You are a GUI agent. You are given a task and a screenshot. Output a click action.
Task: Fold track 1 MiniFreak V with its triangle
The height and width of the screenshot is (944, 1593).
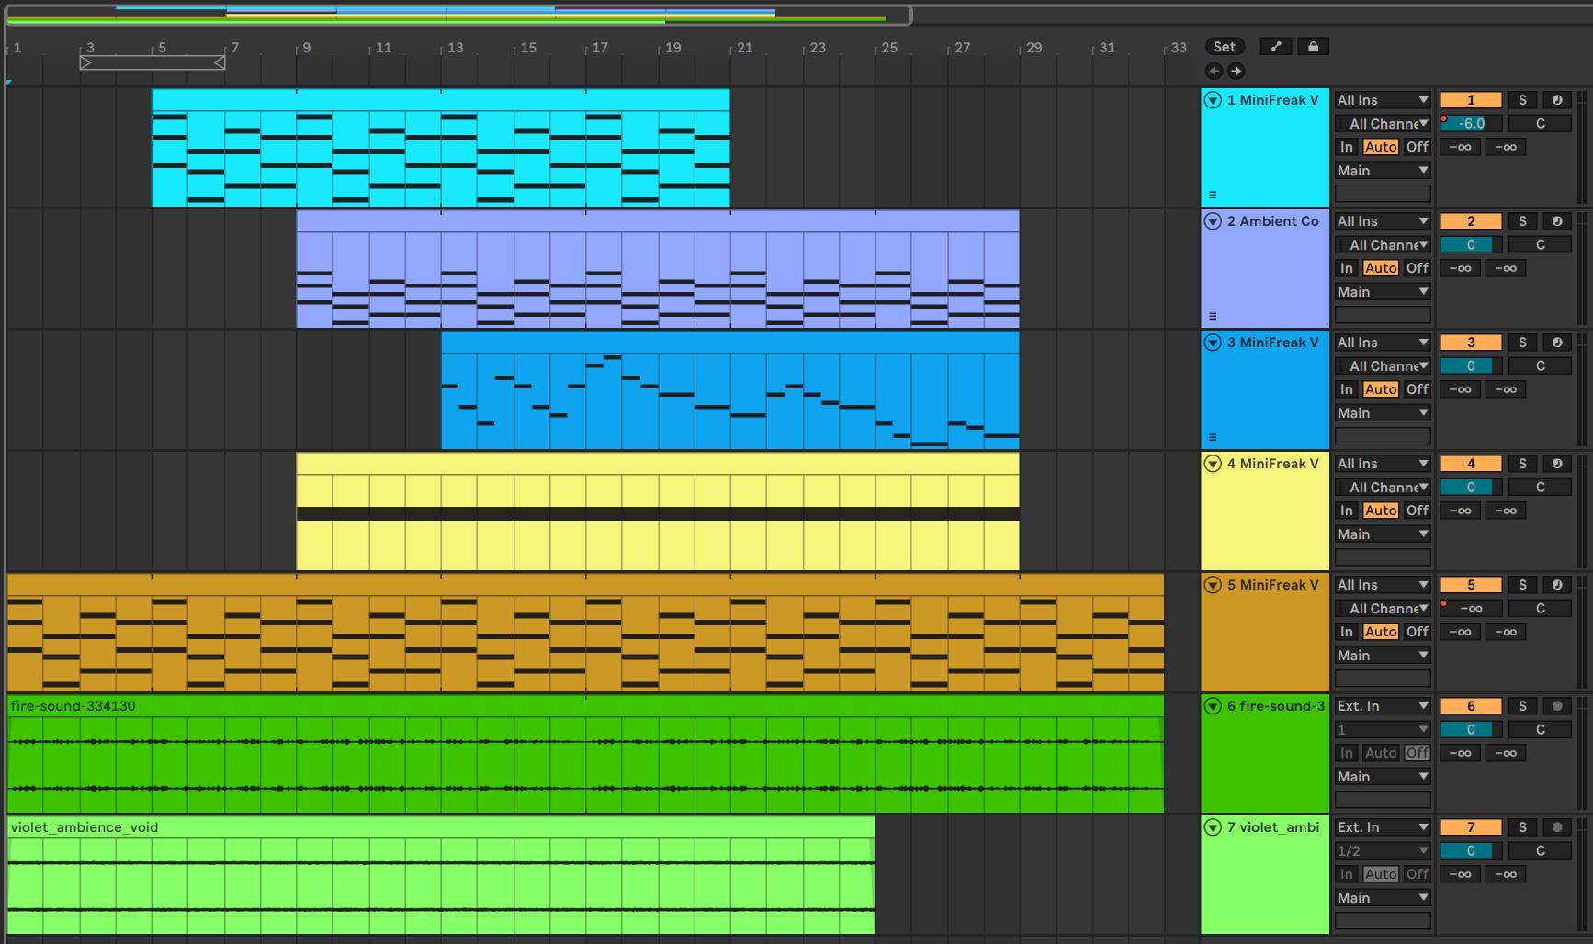click(x=1213, y=100)
